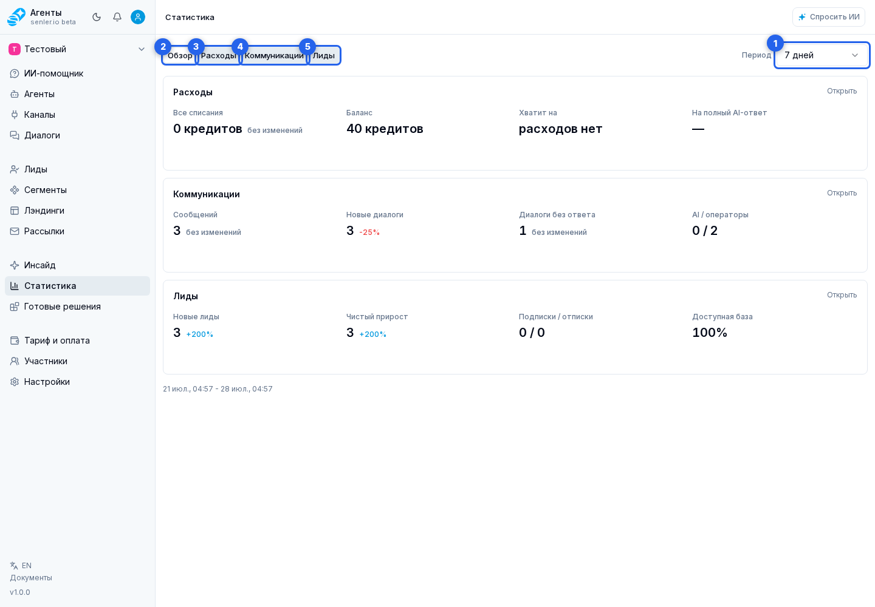Click the Агенты logo icon
The image size is (875, 607).
(x=16, y=17)
